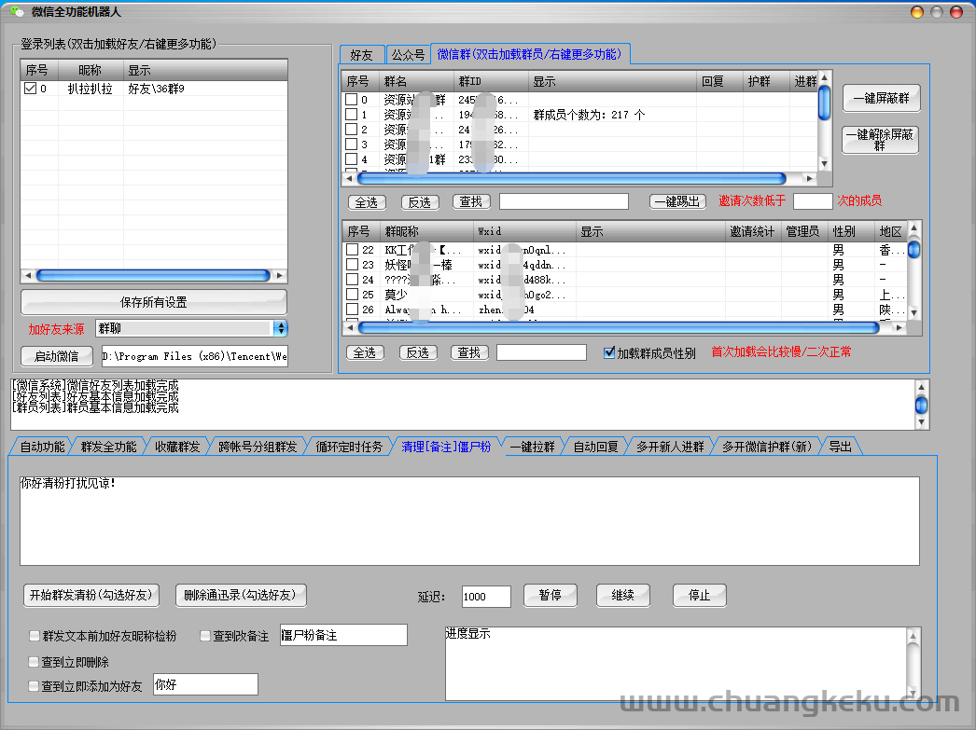Open the 群发全功能 tab

(x=109, y=447)
